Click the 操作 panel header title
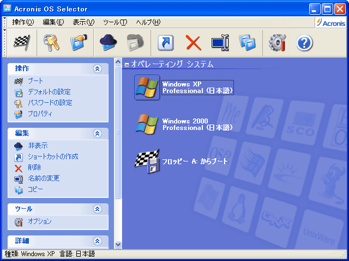 (x=22, y=69)
